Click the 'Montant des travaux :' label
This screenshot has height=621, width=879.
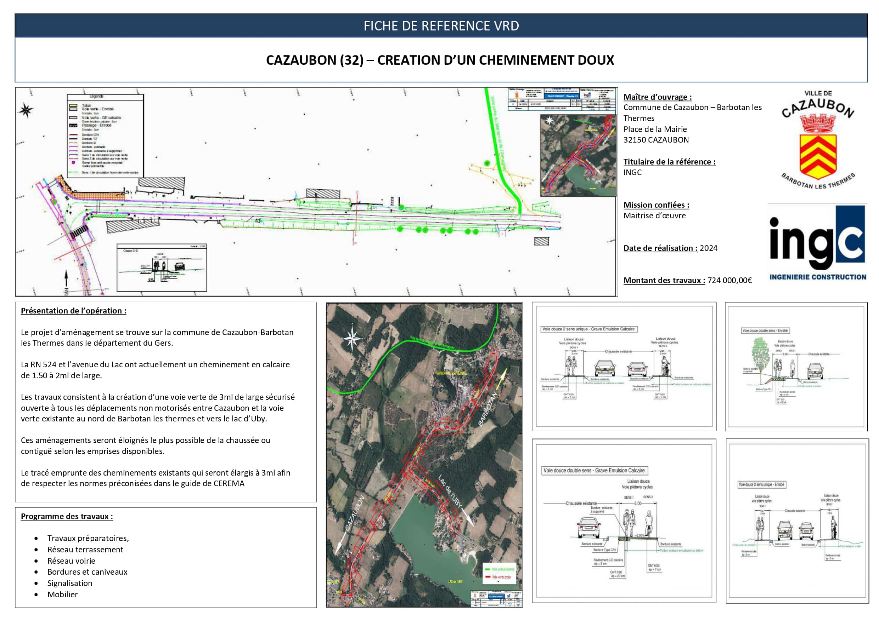tap(664, 280)
